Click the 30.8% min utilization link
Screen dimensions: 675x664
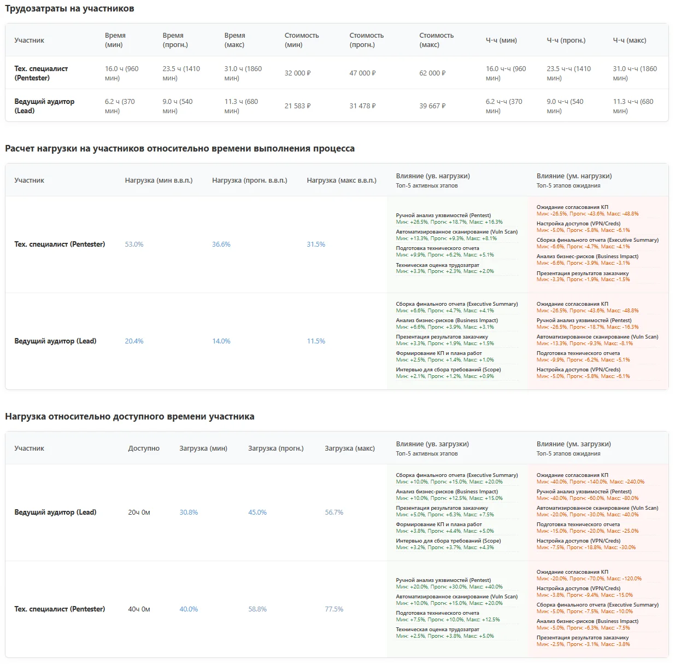tap(189, 512)
